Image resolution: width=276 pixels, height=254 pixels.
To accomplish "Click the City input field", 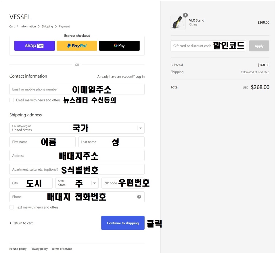I will pyautogui.click(x=31, y=183).
